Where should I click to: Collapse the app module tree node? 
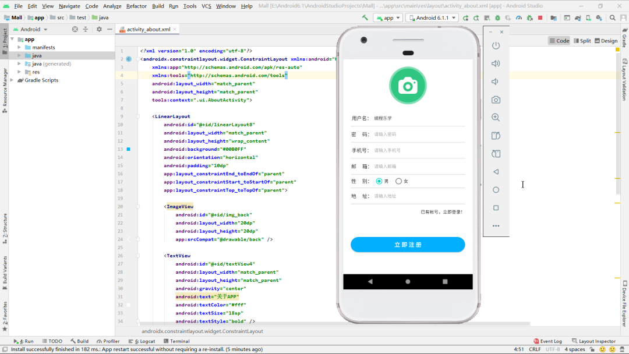12,39
